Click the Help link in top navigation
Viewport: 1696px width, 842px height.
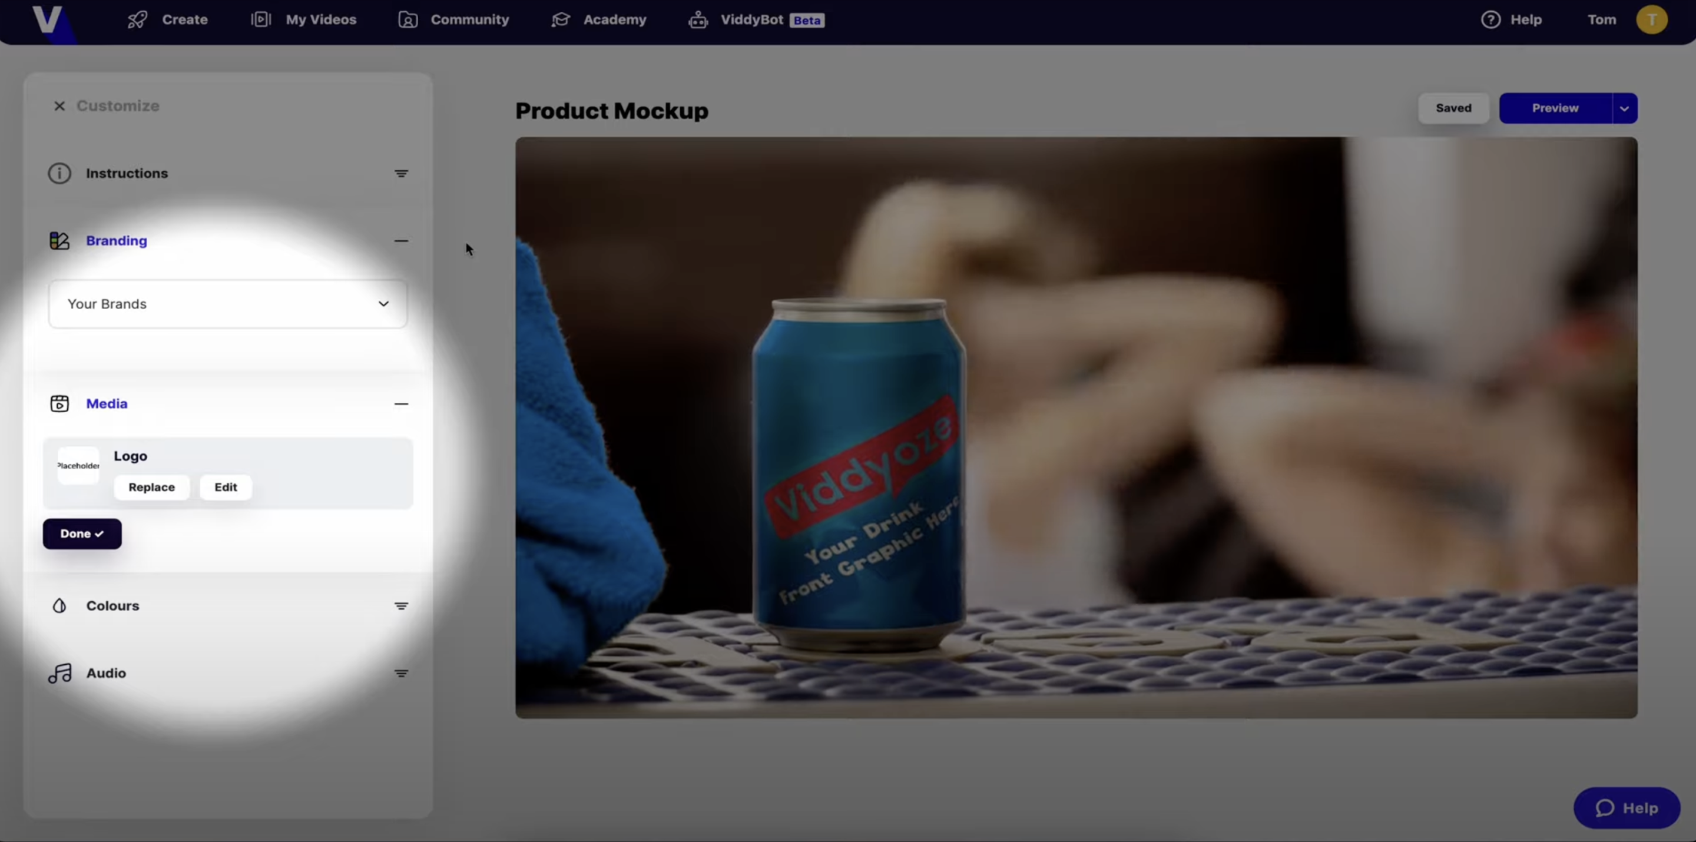click(x=1525, y=20)
